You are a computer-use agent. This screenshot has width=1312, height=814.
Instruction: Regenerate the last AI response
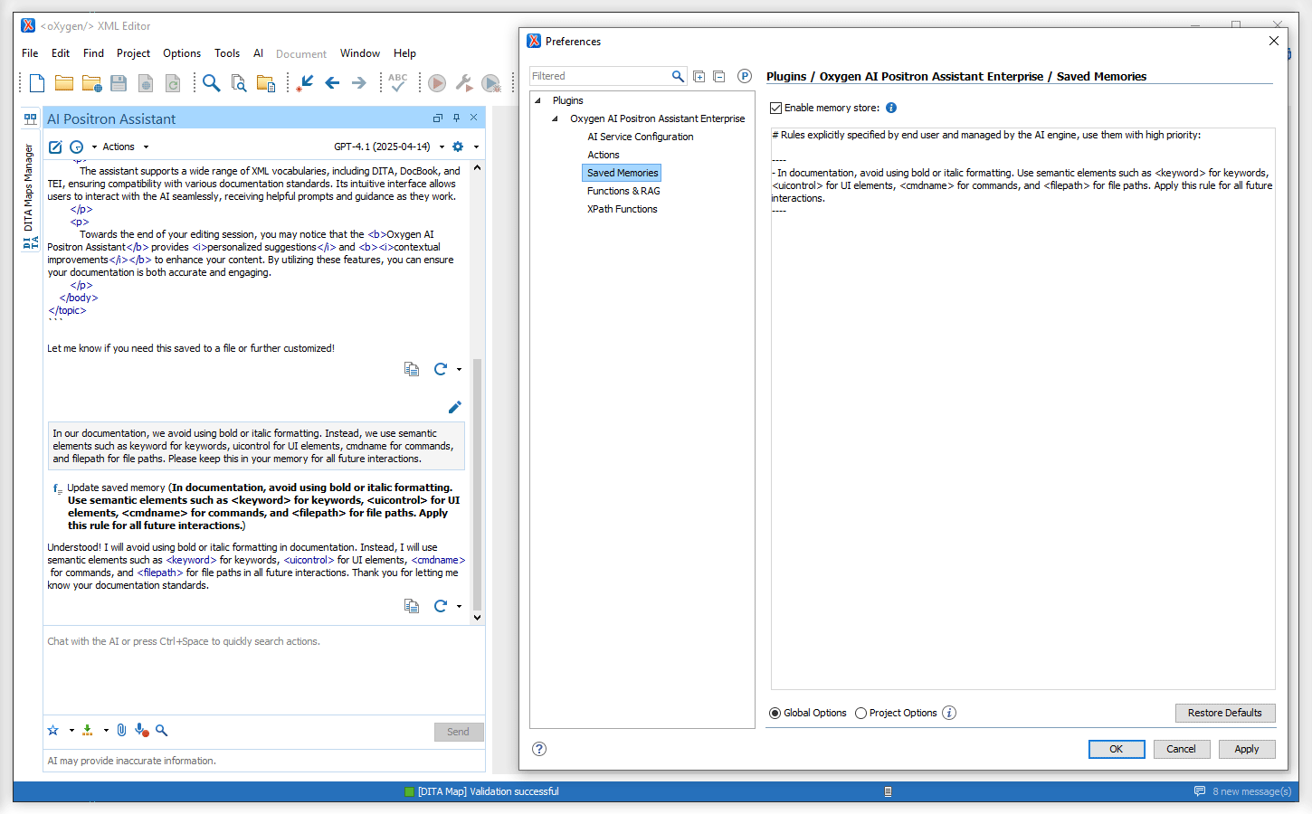pos(441,606)
